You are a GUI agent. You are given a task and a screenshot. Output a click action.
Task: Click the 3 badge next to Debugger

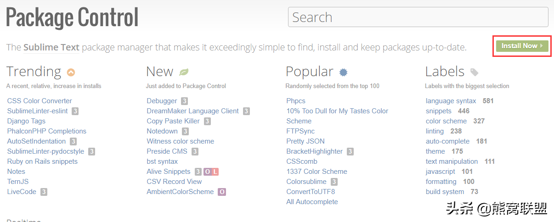click(184, 101)
